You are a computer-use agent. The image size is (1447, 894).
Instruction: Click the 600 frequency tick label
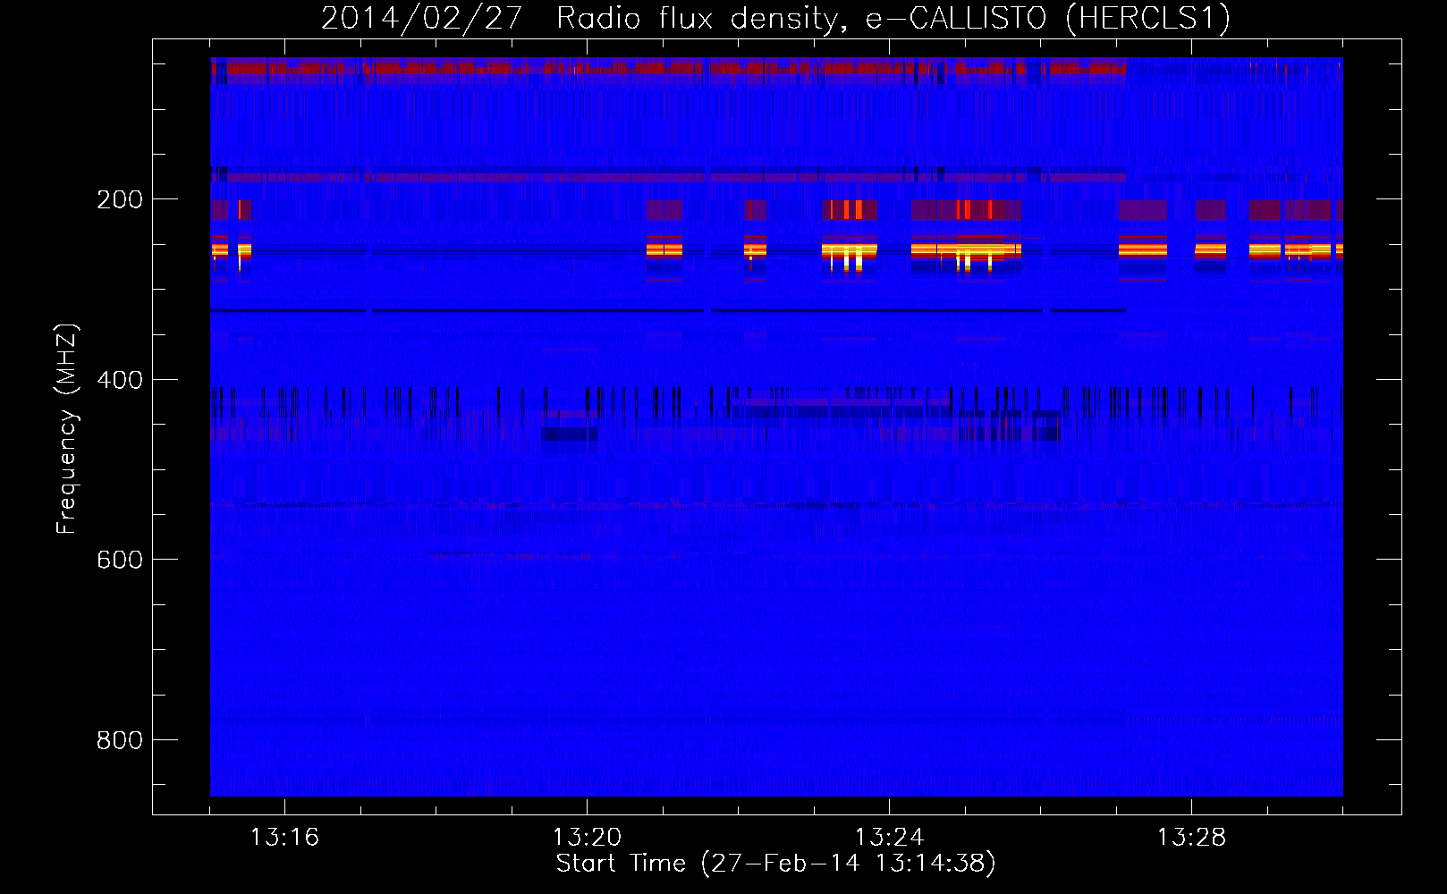pos(120,560)
